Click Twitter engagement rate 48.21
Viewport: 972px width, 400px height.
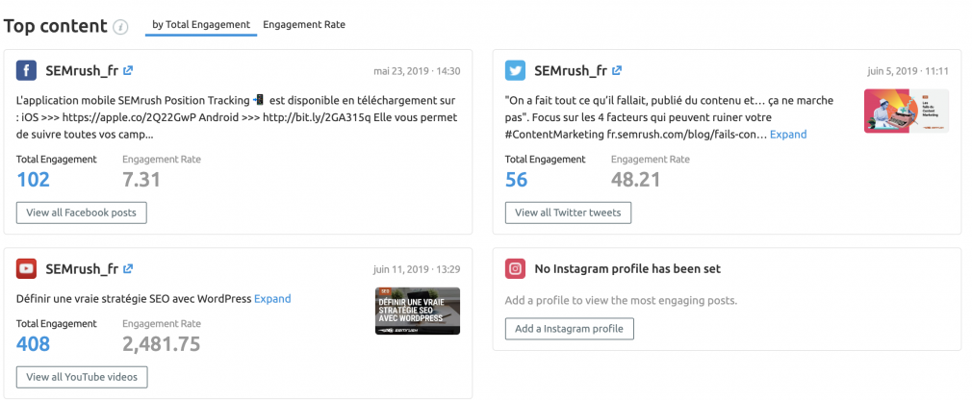coord(635,180)
